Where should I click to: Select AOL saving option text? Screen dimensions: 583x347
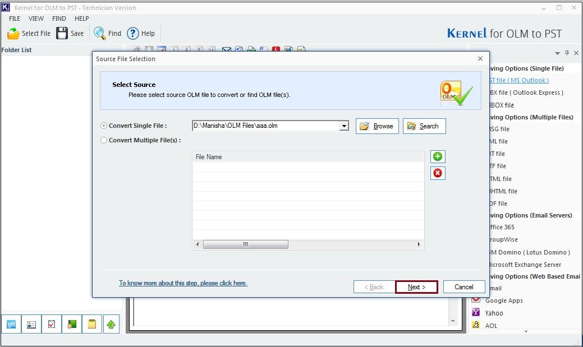[491, 326]
